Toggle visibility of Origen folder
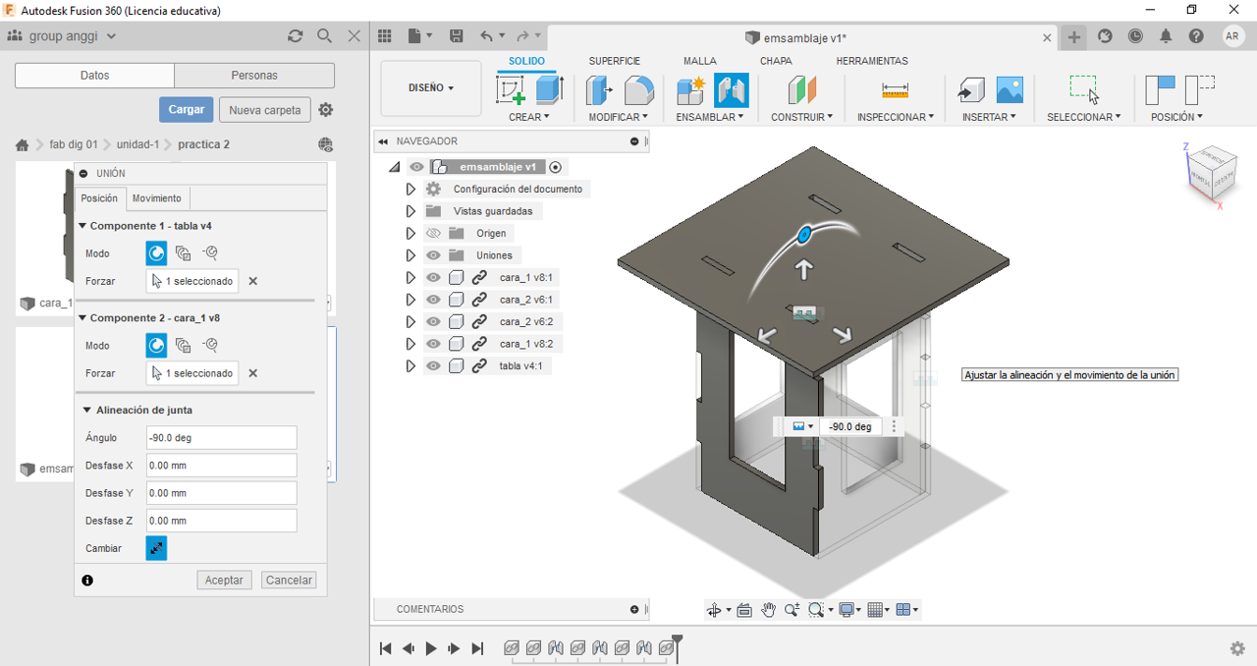This screenshot has height=666, width=1257. pos(433,234)
